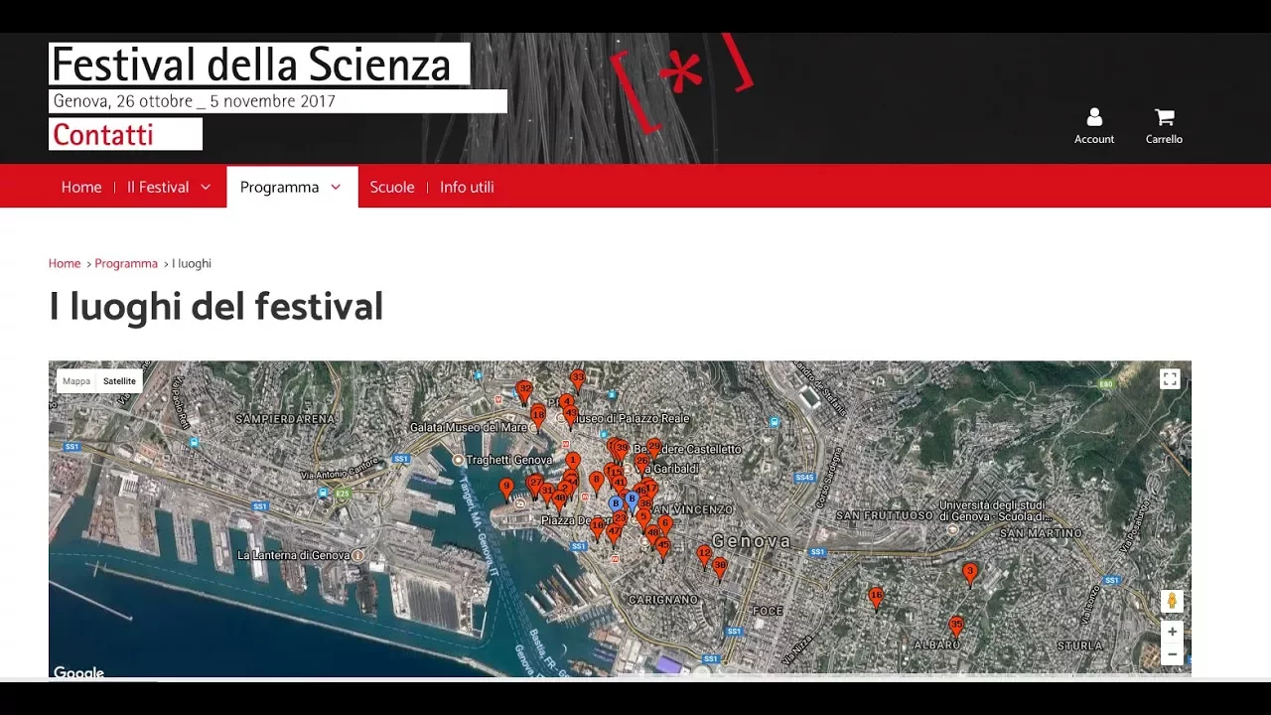Toggle fullscreen map view

(1170, 379)
